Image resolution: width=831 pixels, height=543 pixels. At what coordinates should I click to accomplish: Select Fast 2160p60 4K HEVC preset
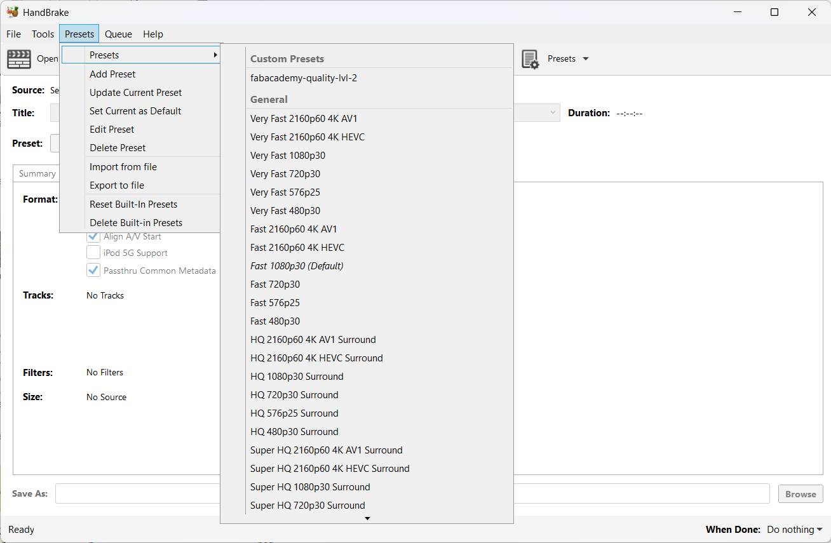click(x=367, y=248)
